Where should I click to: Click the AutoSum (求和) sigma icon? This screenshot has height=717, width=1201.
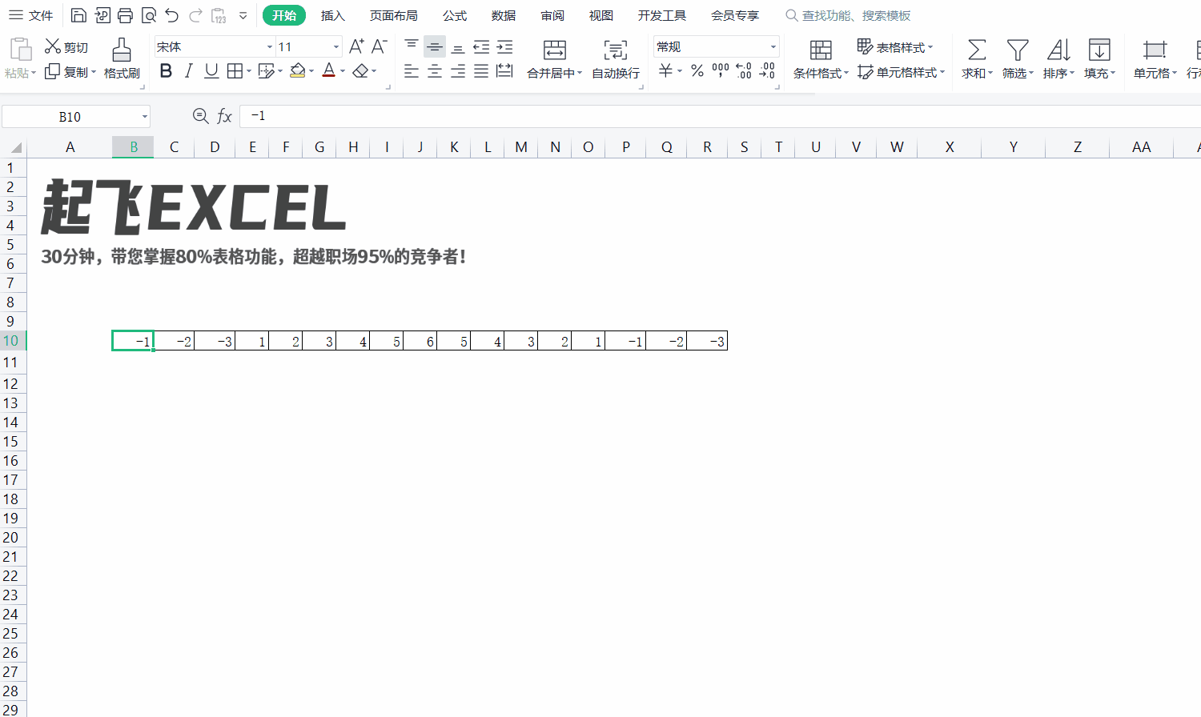(977, 50)
